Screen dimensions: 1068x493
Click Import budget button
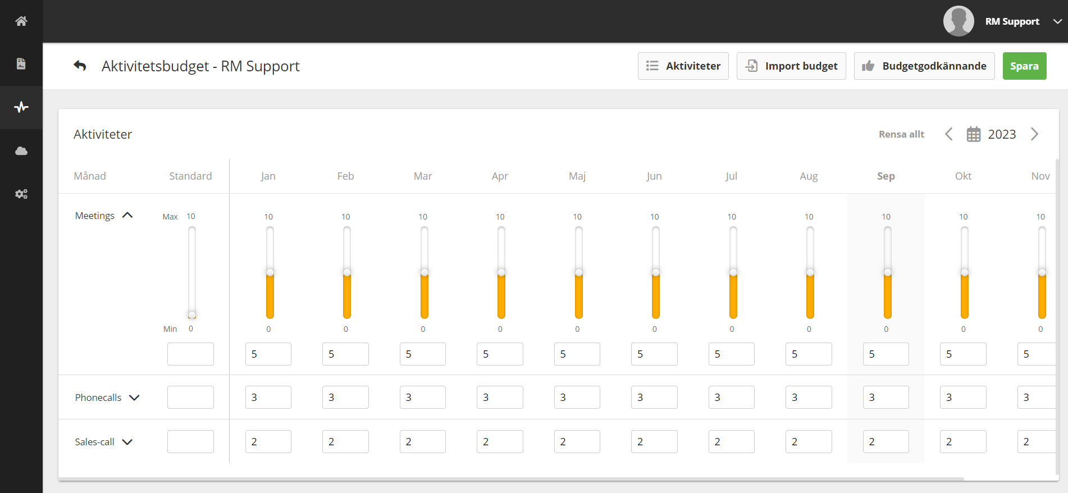[x=791, y=66]
